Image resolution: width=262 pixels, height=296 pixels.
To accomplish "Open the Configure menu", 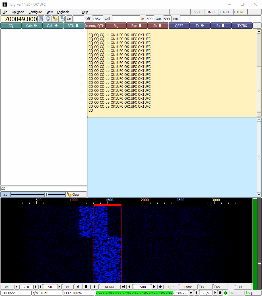I will click(35, 12).
